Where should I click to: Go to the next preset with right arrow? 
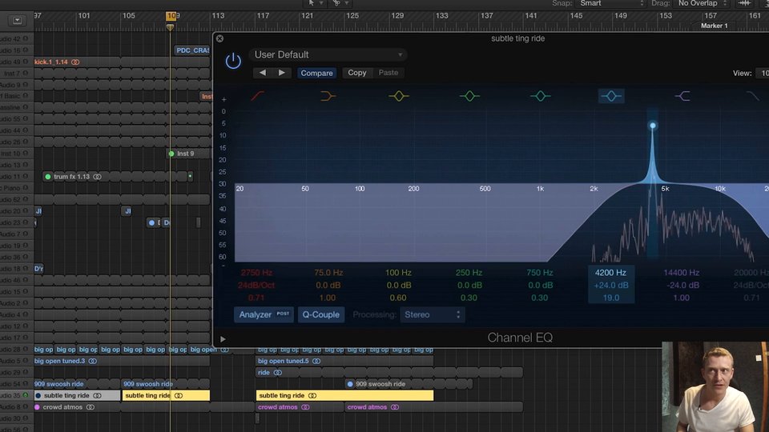tap(281, 73)
